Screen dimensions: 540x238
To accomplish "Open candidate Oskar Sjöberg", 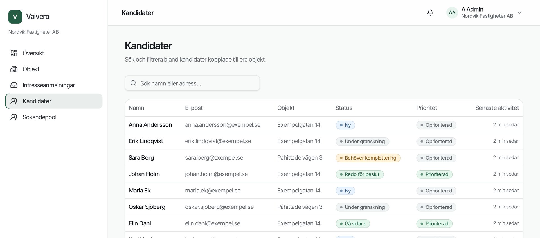I will point(147,207).
